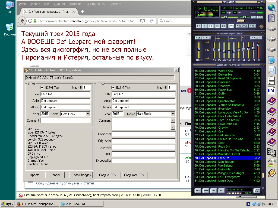Toggle the ID3v1 Tag checkbox

pyautogui.click(x=42, y=87)
